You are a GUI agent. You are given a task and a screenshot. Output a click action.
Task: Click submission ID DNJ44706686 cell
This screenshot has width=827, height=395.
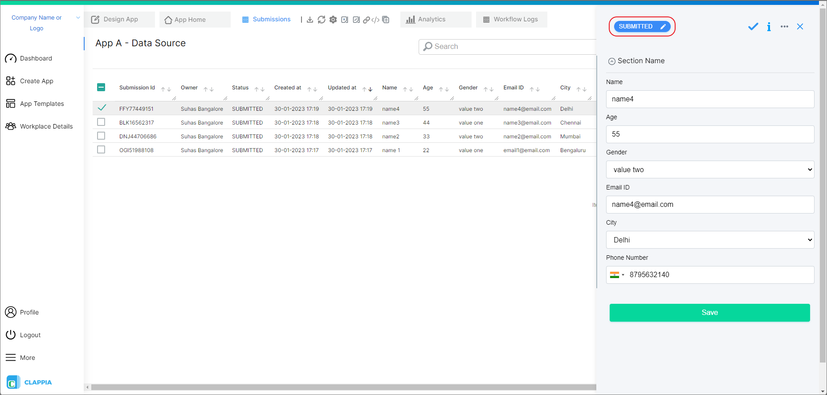[138, 137]
